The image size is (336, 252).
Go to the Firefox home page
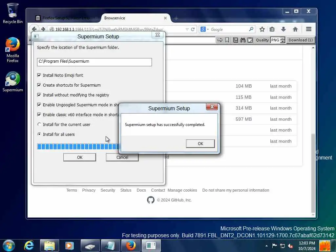(x=295, y=29)
